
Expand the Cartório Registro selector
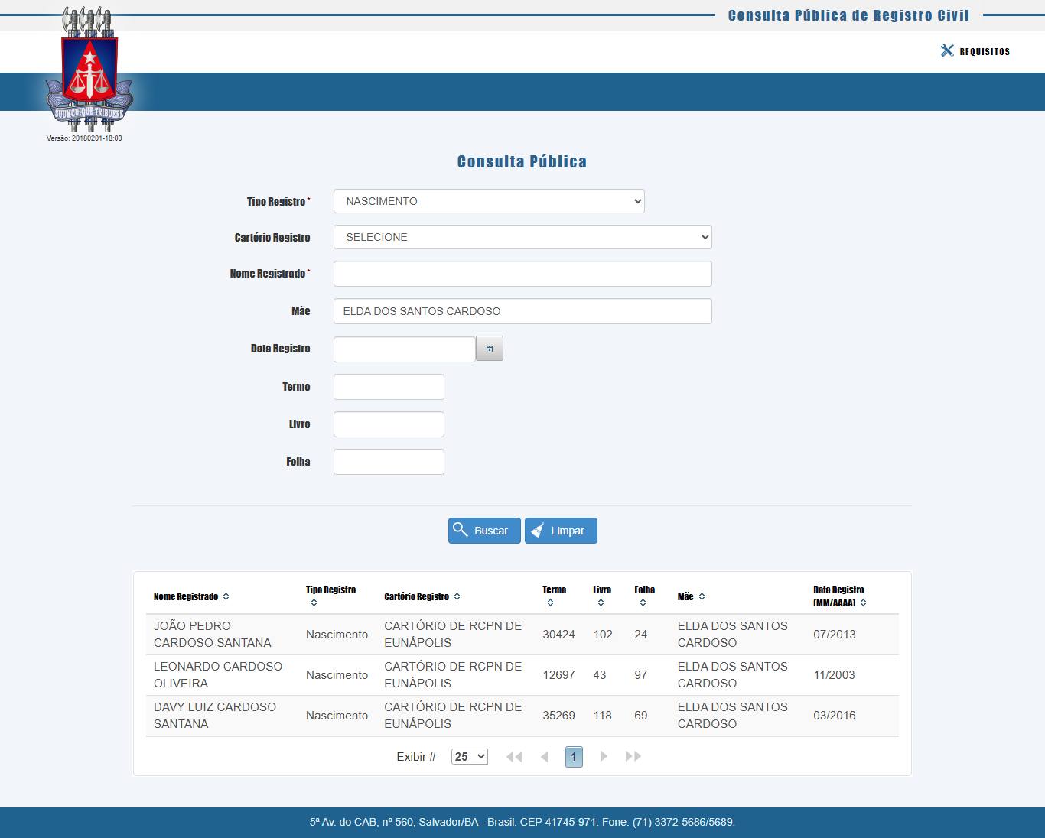click(522, 237)
